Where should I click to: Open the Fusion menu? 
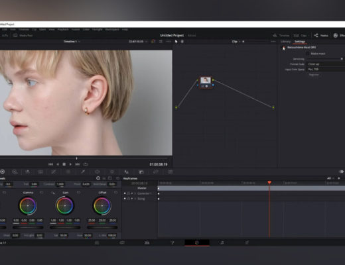coord(76,29)
